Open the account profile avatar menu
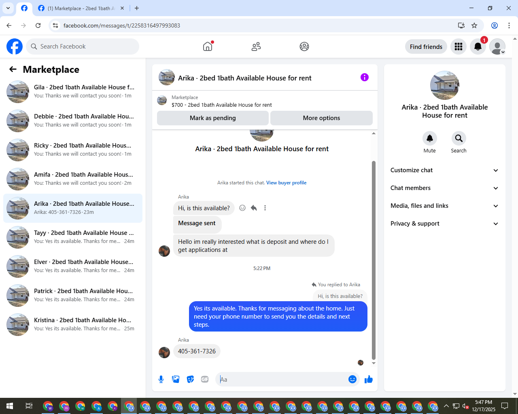This screenshot has width=518, height=414. 497,46
